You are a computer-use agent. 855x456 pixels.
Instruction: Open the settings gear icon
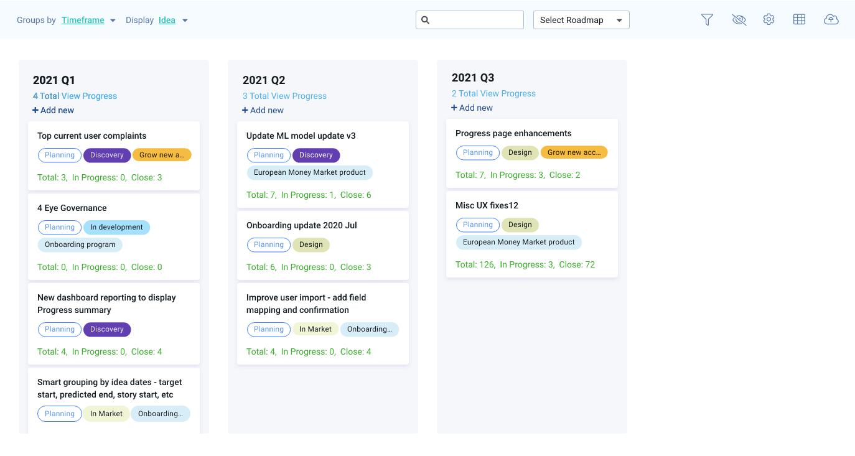click(769, 20)
